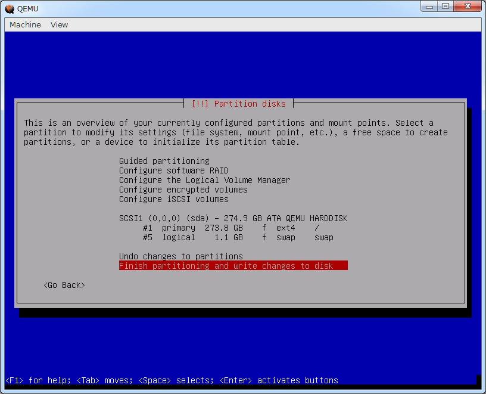Click the Partition disks dialog title
This screenshot has width=486, height=394.
coord(239,104)
